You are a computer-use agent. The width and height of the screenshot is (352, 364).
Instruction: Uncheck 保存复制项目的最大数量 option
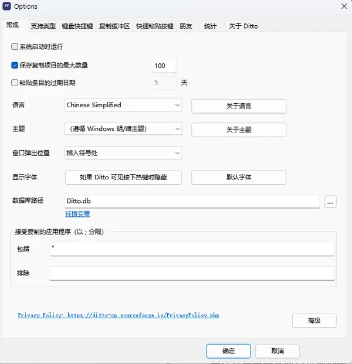click(x=15, y=66)
